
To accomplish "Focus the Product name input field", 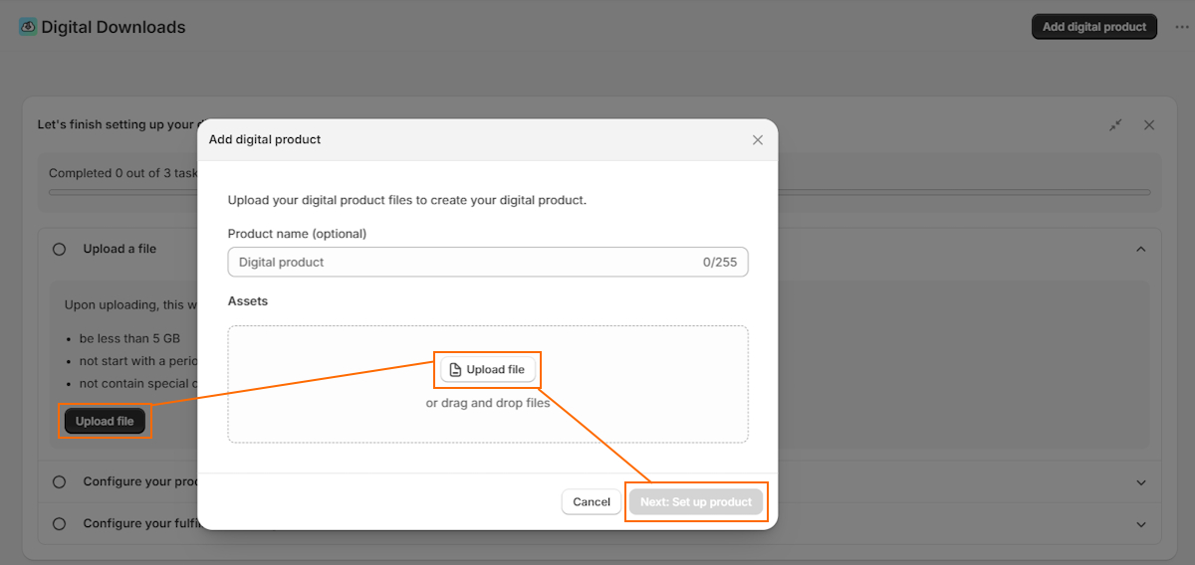I will [x=488, y=262].
